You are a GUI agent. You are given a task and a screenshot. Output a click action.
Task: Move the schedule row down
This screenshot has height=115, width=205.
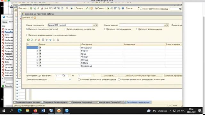coord(50,40)
